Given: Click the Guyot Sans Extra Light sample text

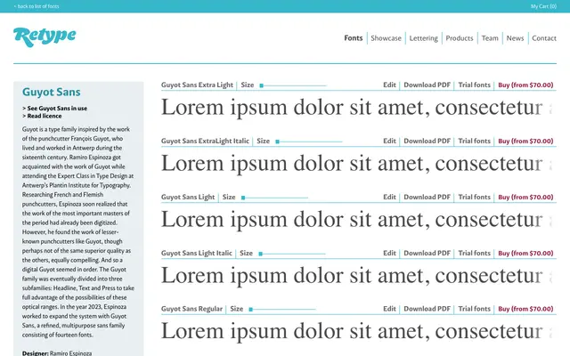Looking at the screenshot, I should 358,108.
